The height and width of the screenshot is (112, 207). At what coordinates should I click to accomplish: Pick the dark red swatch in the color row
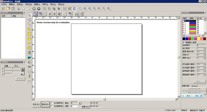click(205, 39)
